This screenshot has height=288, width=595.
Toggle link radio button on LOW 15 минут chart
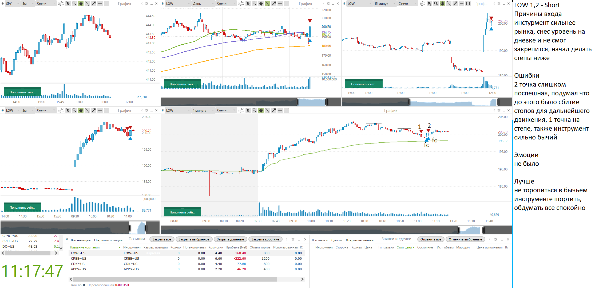pos(344,3)
